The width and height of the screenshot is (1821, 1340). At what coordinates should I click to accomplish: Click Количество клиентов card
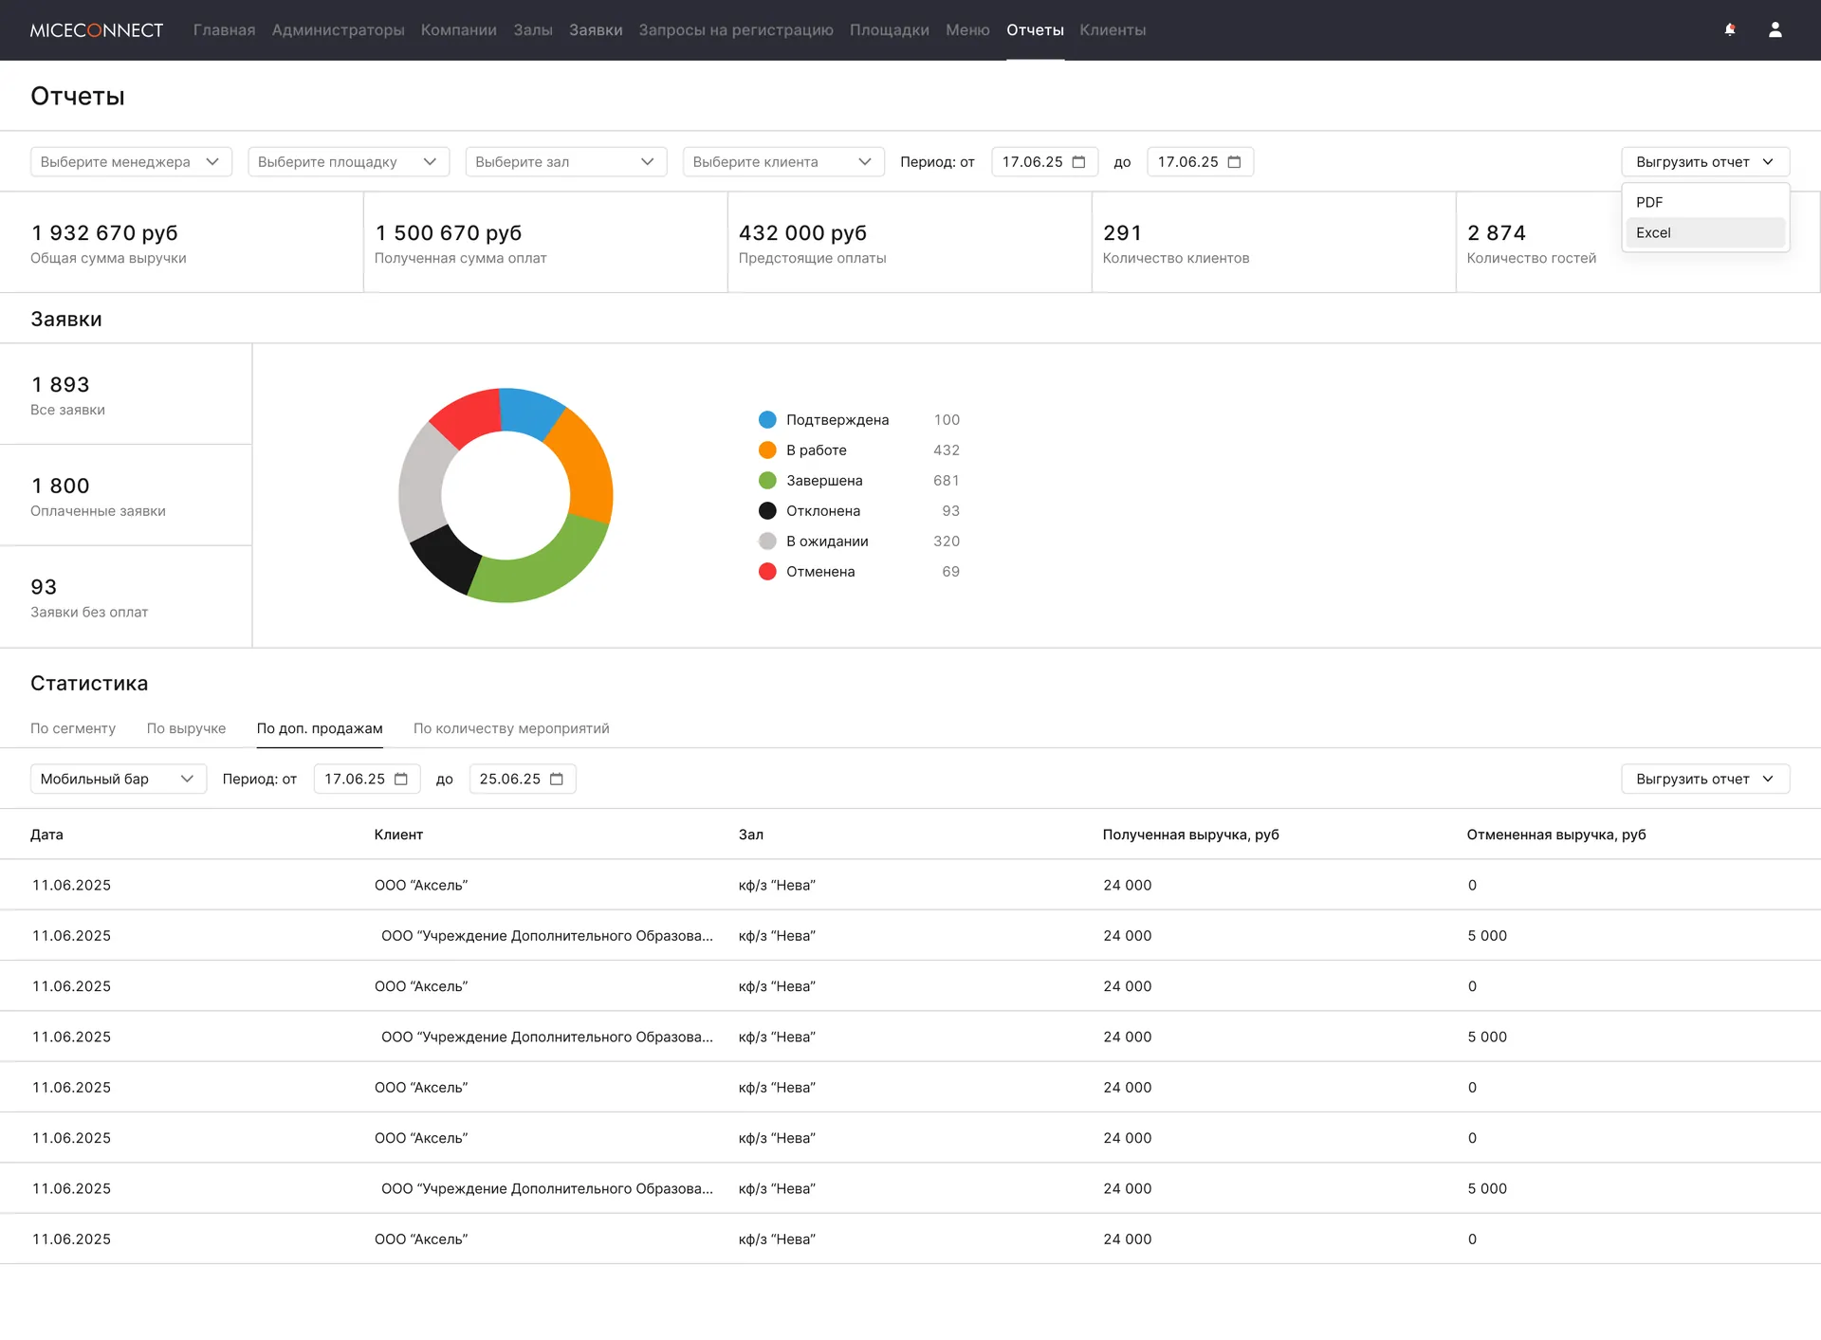point(1274,243)
